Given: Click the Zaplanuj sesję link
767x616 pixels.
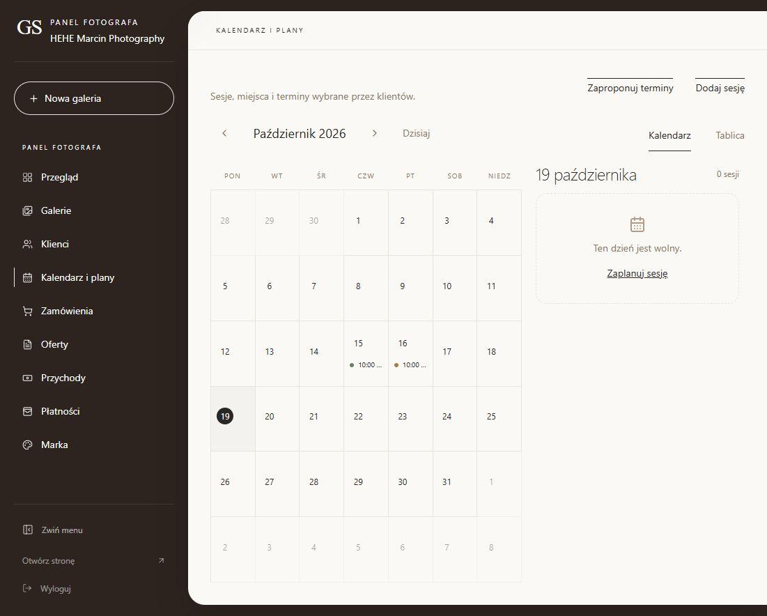Looking at the screenshot, I should coord(637,273).
